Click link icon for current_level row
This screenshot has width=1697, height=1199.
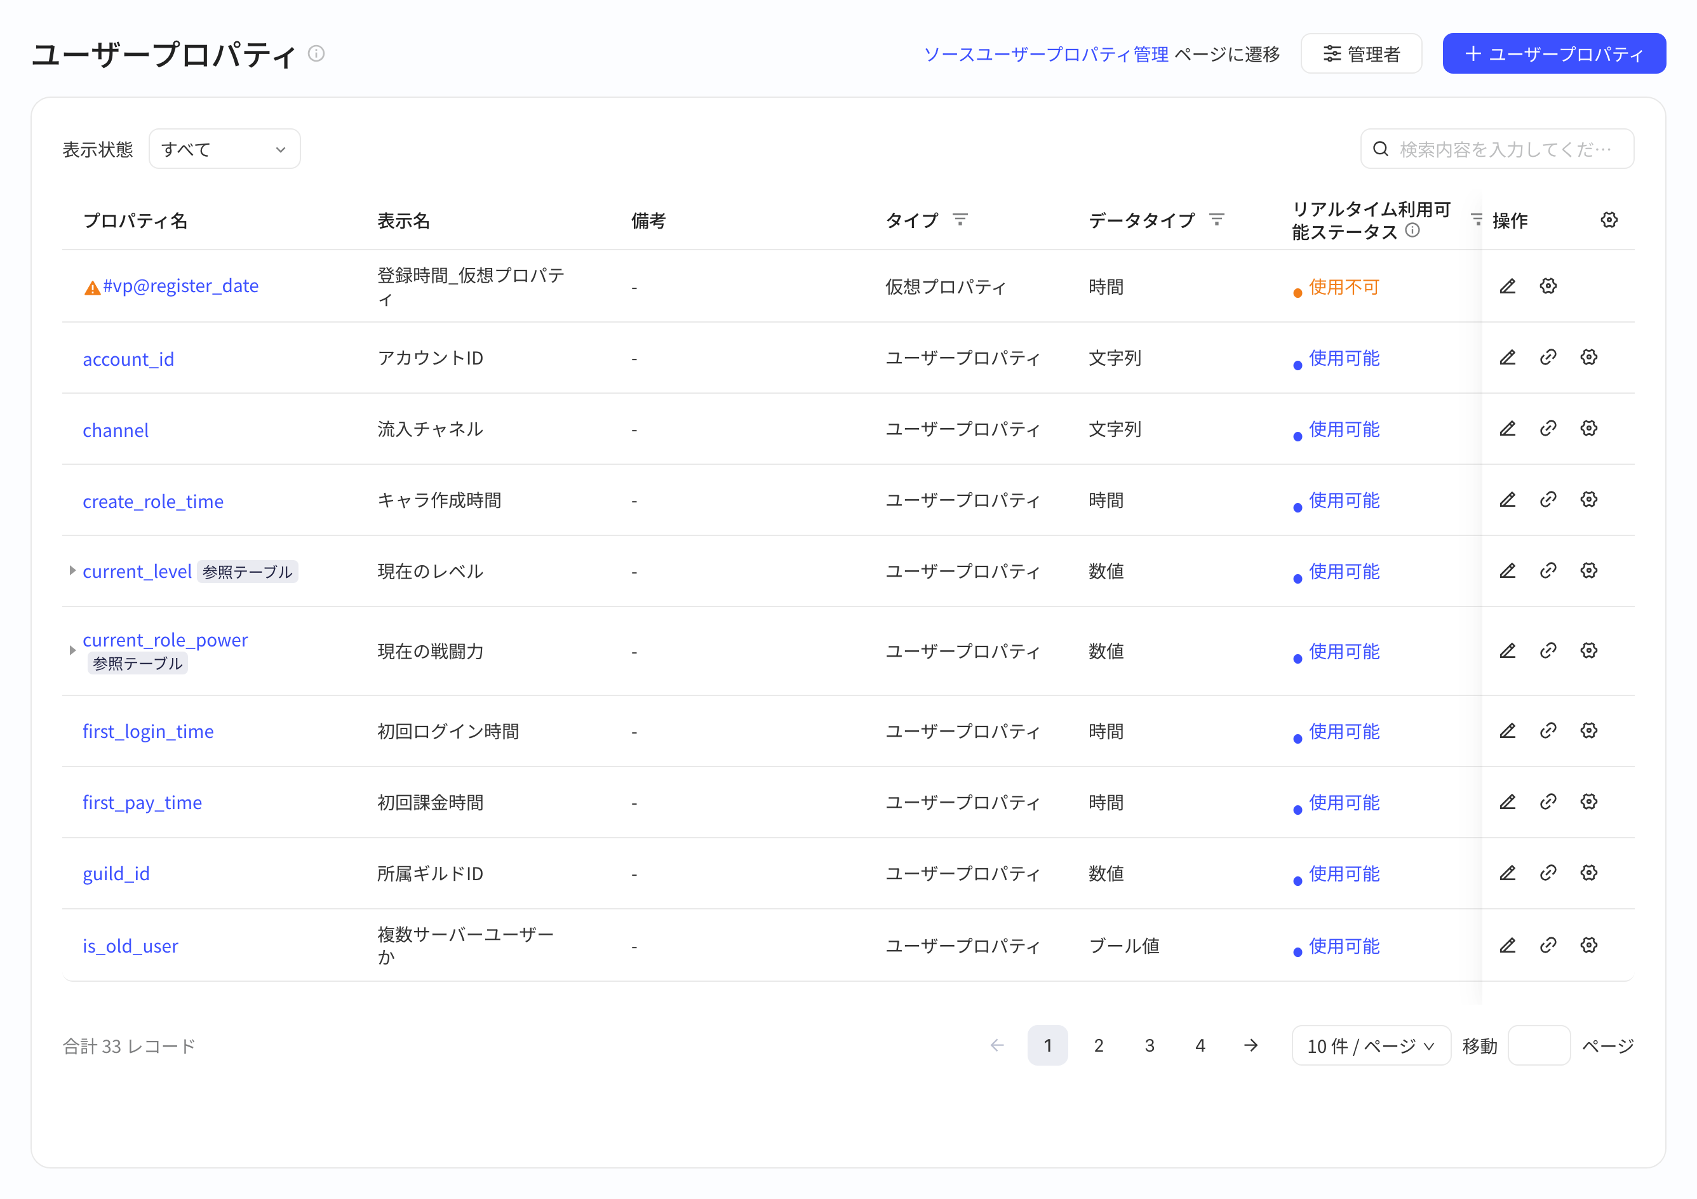tap(1548, 571)
